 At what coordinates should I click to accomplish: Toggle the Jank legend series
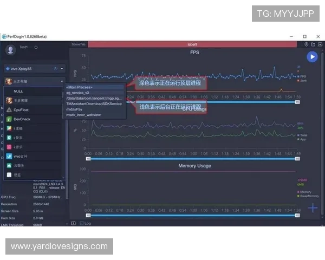(302, 80)
